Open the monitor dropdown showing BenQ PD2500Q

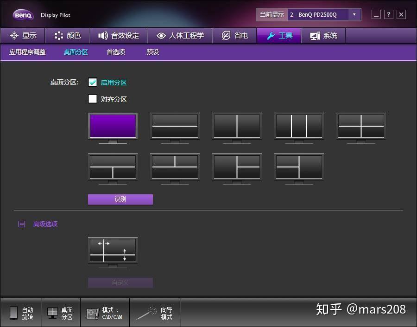[353, 14]
